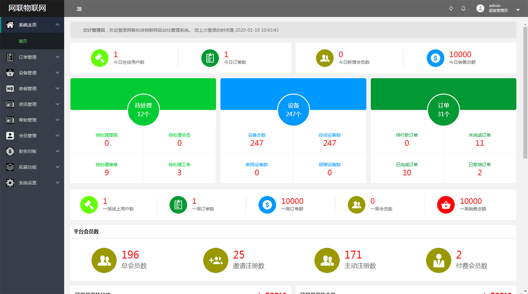Click the 未完成订单 link
The image size is (528, 294).
point(480,135)
